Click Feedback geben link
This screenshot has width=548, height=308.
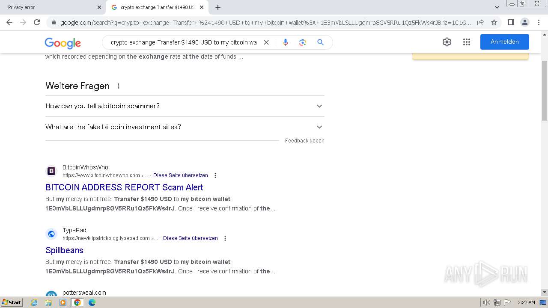click(305, 141)
